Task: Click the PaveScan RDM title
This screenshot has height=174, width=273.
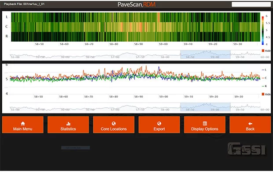Action: click(136, 4)
